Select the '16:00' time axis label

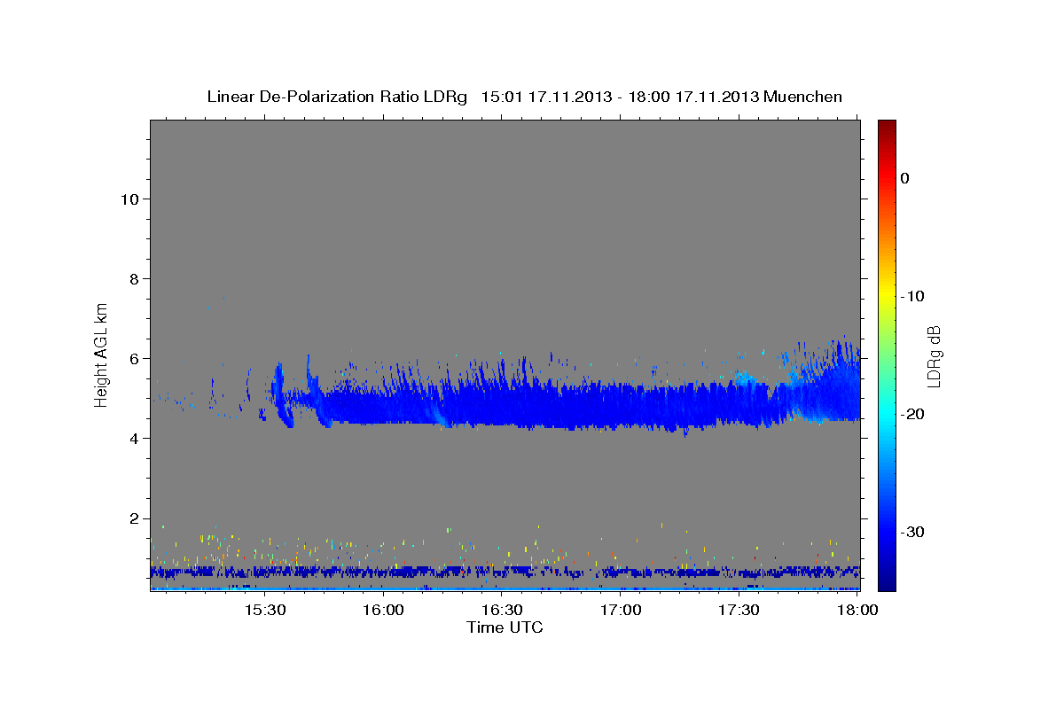[x=383, y=611]
